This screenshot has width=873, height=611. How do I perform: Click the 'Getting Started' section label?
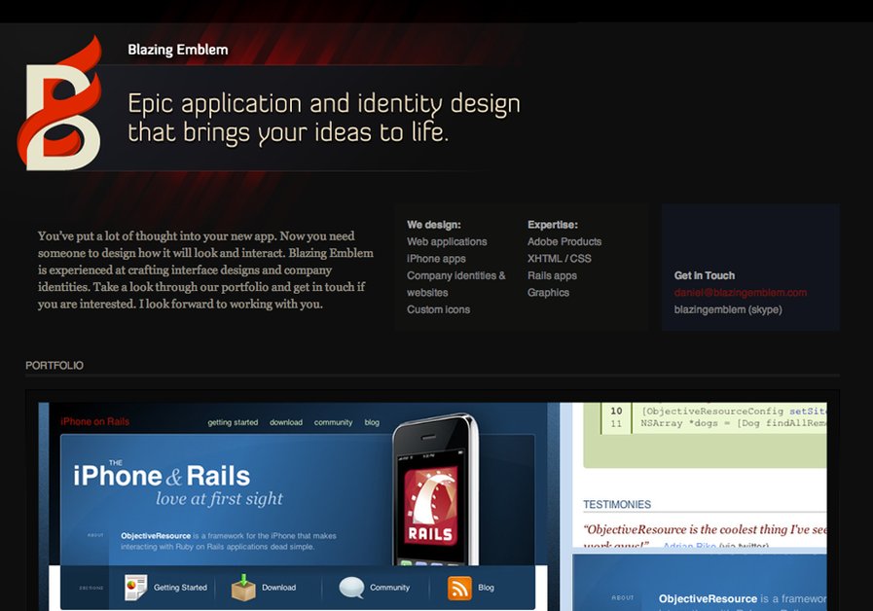(x=180, y=588)
